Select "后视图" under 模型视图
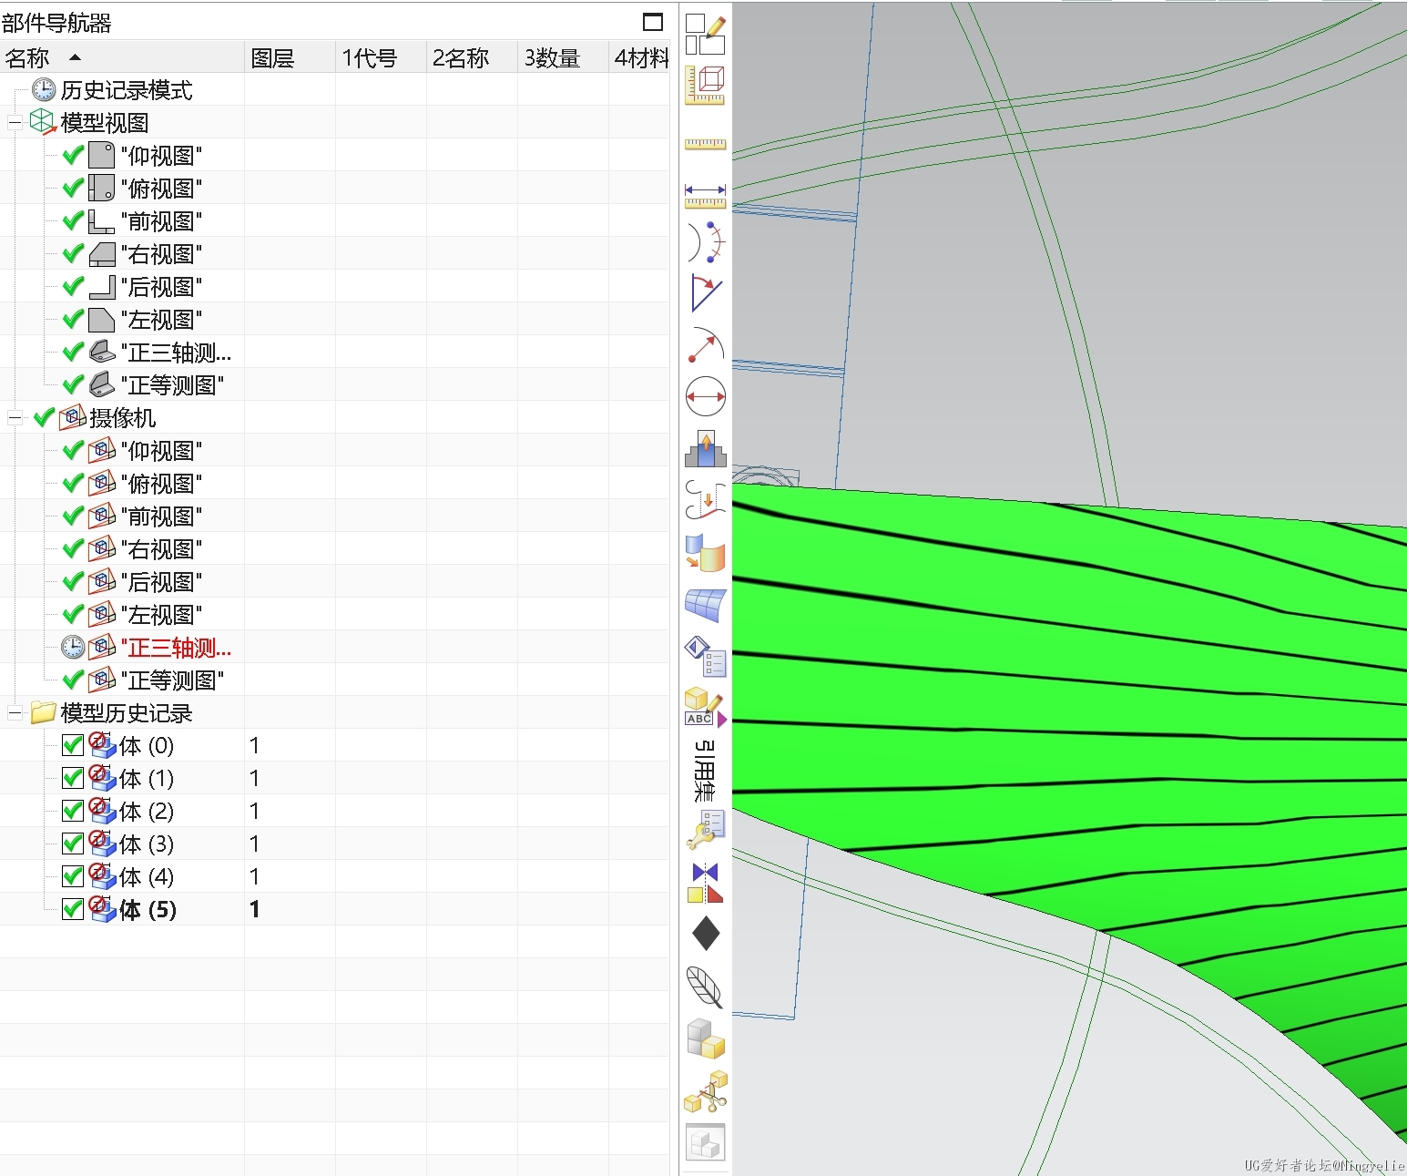1407x1176 pixels. point(161,287)
